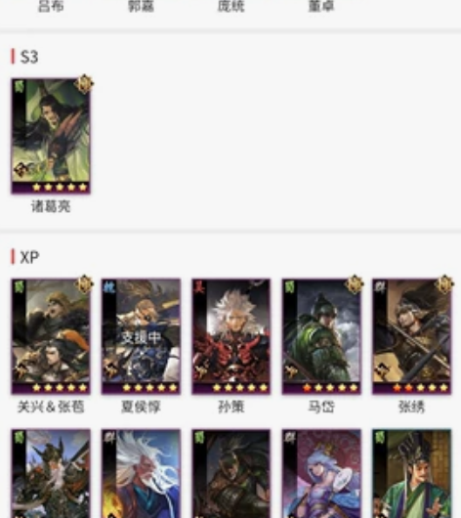Open the 关兴&张苞 hero card
461x518 pixels.
click(x=51, y=336)
